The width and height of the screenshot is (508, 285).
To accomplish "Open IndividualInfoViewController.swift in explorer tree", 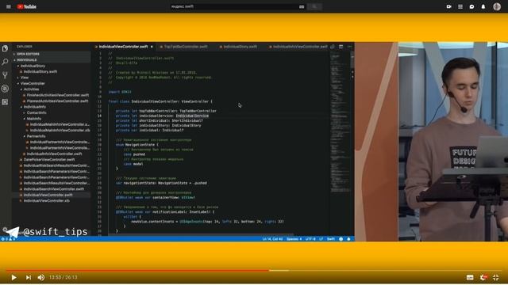I will (x=54, y=154).
